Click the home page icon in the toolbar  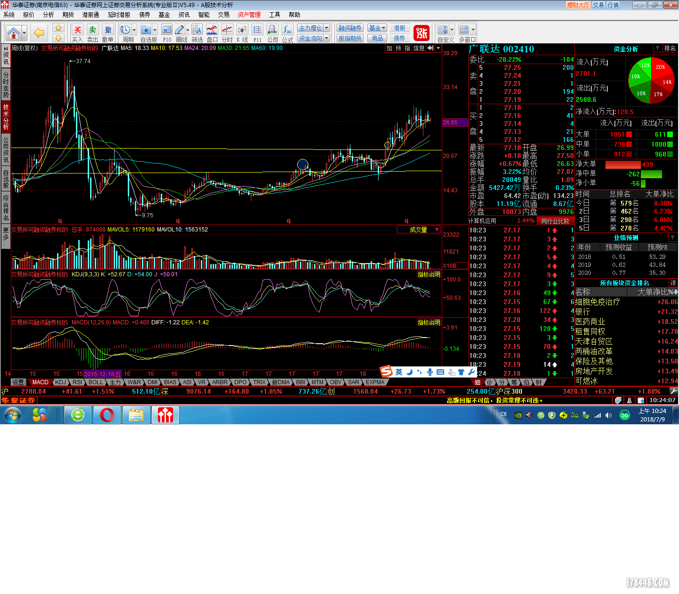(14, 33)
